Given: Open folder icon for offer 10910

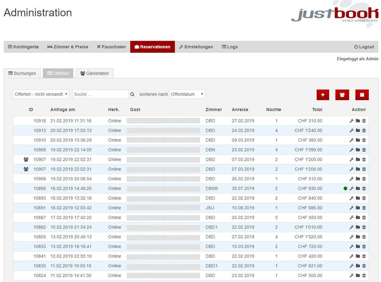Looking at the screenshot, I should [358, 140].
